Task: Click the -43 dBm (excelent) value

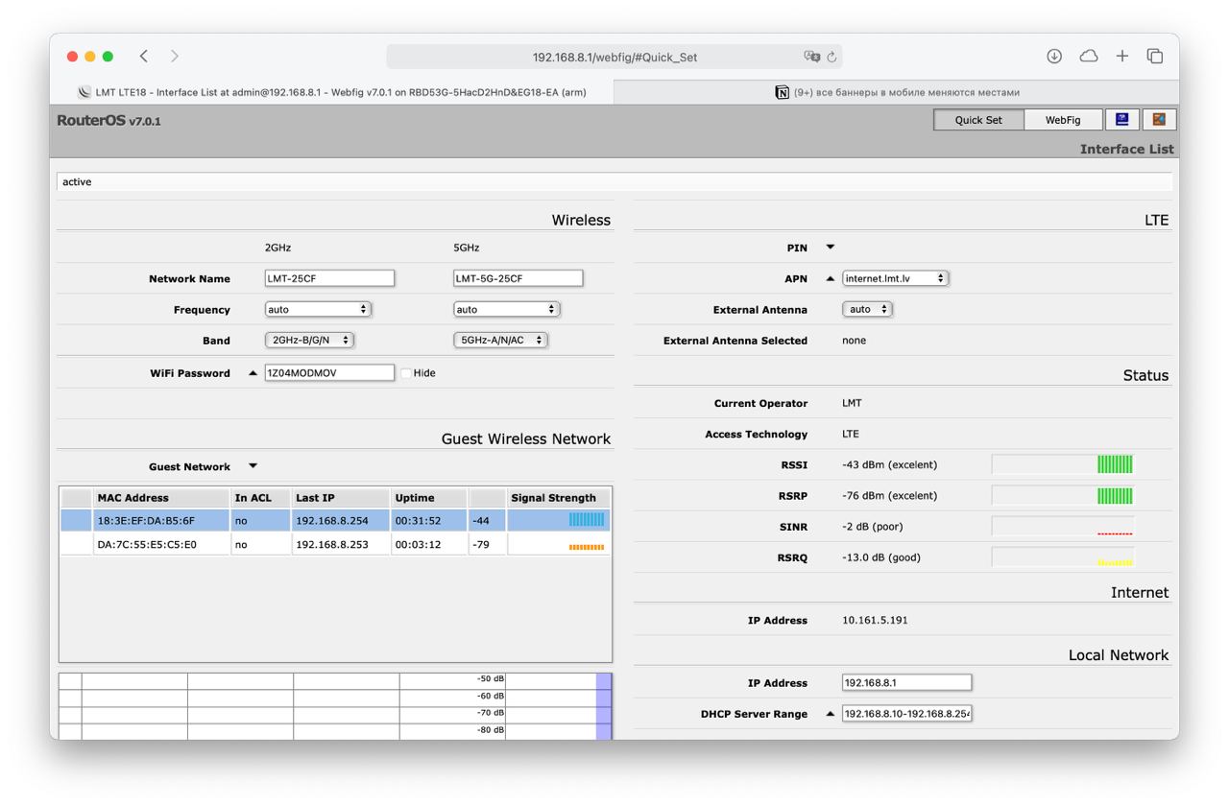Action: [x=889, y=464]
